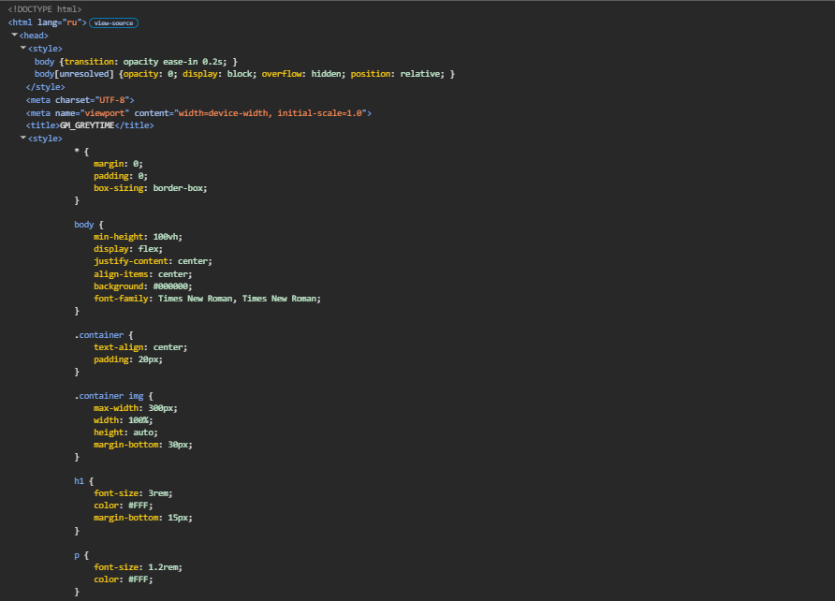
Task: Click the view-source badge next to html tag
Action: click(x=113, y=22)
